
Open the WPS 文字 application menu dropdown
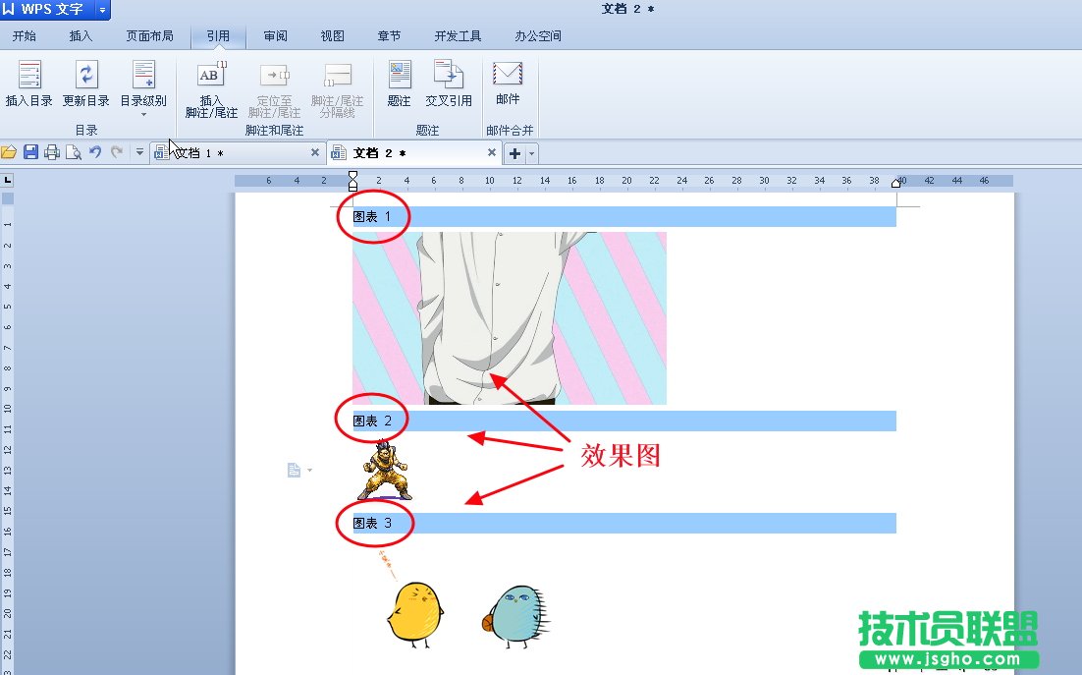pyautogui.click(x=101, y=9)
